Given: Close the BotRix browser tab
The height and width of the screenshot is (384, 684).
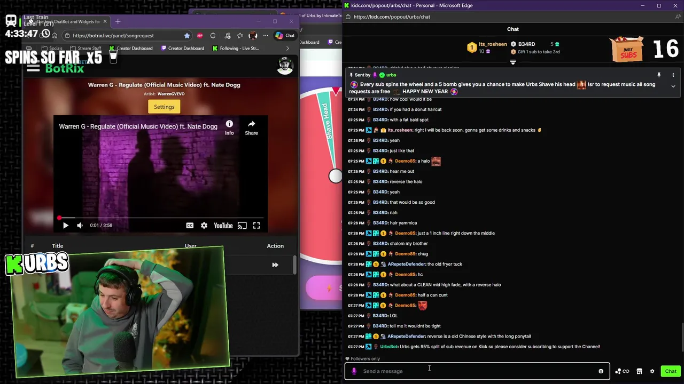Looking at the screenshot, I should pos(105,21).
